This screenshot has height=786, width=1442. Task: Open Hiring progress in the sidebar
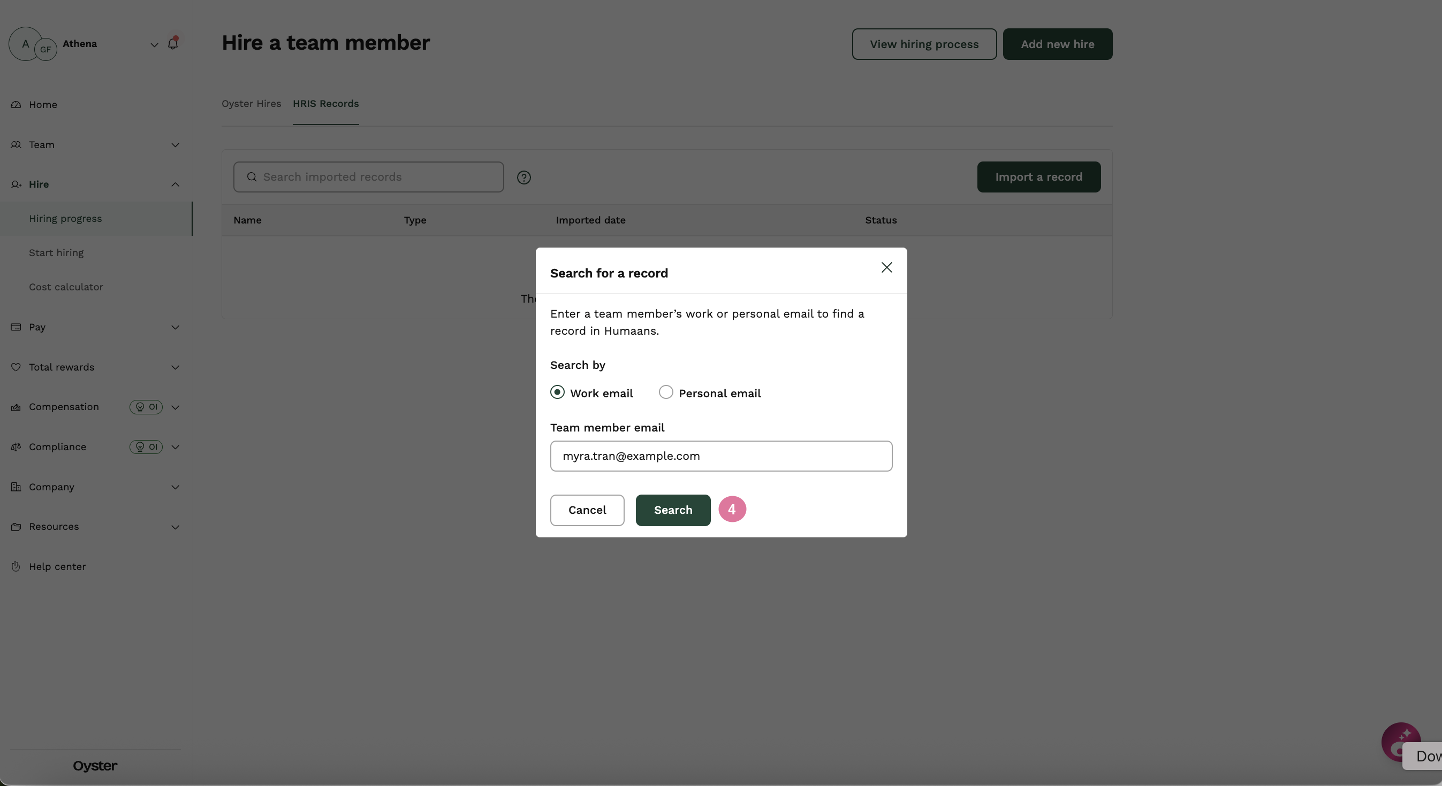click(x=96, y=219)
